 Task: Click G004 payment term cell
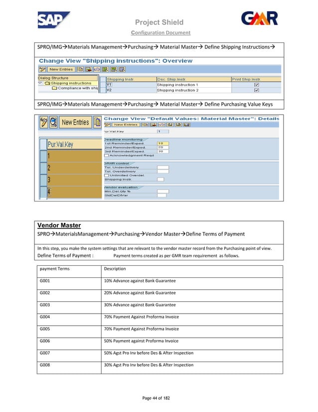[69, 320]
